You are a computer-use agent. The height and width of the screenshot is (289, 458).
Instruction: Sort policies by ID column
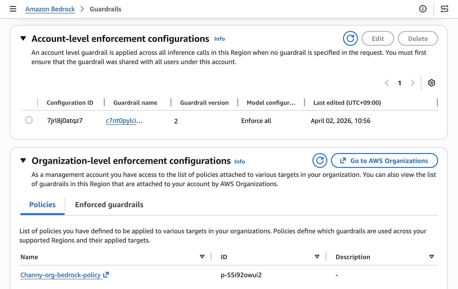click(317, 257)
